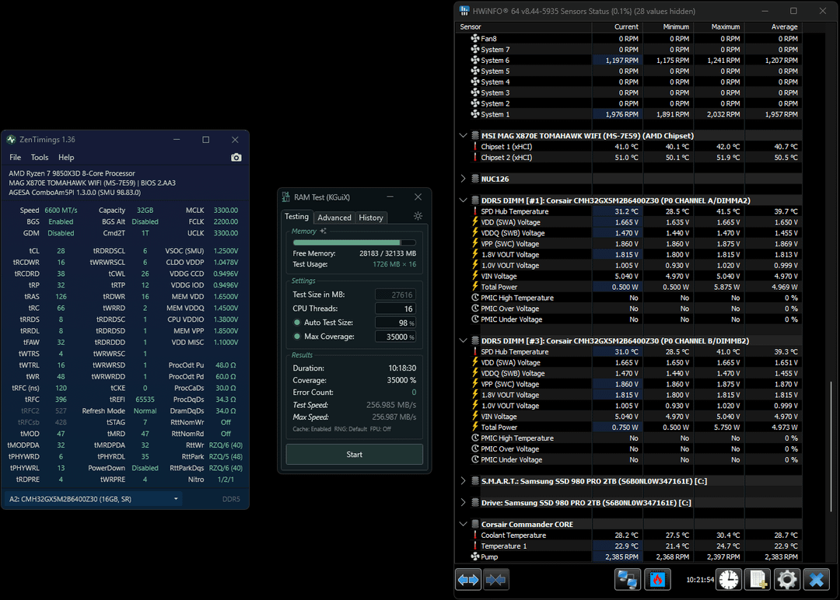Screen dimensions: 840x600
Task: Click the flame fan control icon
Action: pos(656,579)
